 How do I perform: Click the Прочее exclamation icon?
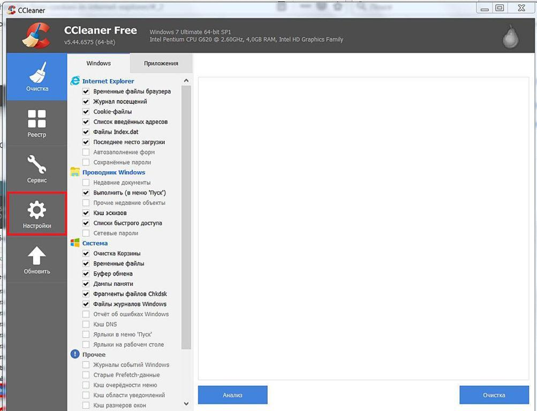(x=75, y=354)
